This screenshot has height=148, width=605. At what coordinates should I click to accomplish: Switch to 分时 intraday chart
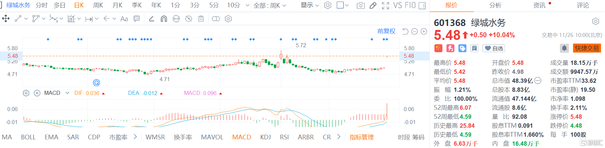tap(42, 5)
